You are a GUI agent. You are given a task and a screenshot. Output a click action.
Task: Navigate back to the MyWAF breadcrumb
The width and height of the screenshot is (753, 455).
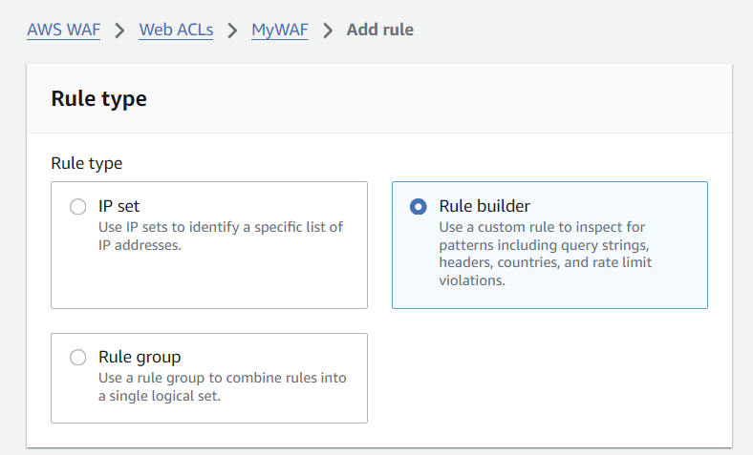tap(280, 30)
